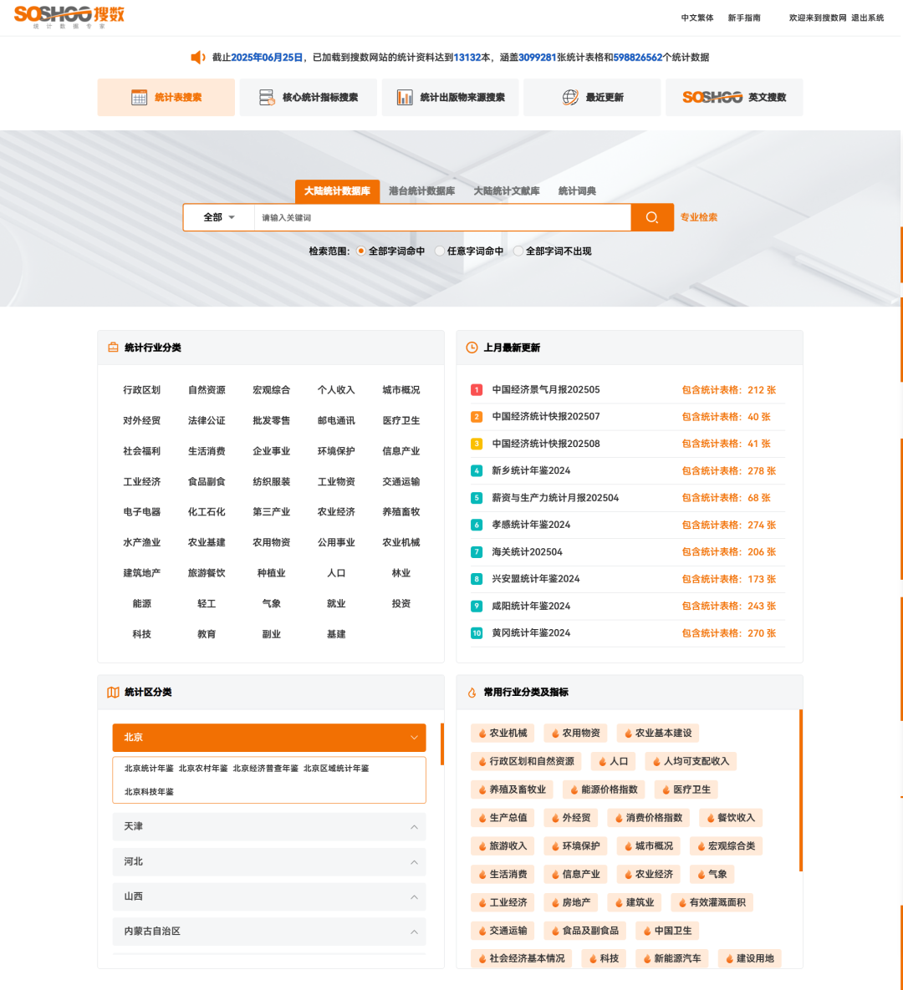
Task: Open the SOSHOO English search
Action: click(734, 98)
